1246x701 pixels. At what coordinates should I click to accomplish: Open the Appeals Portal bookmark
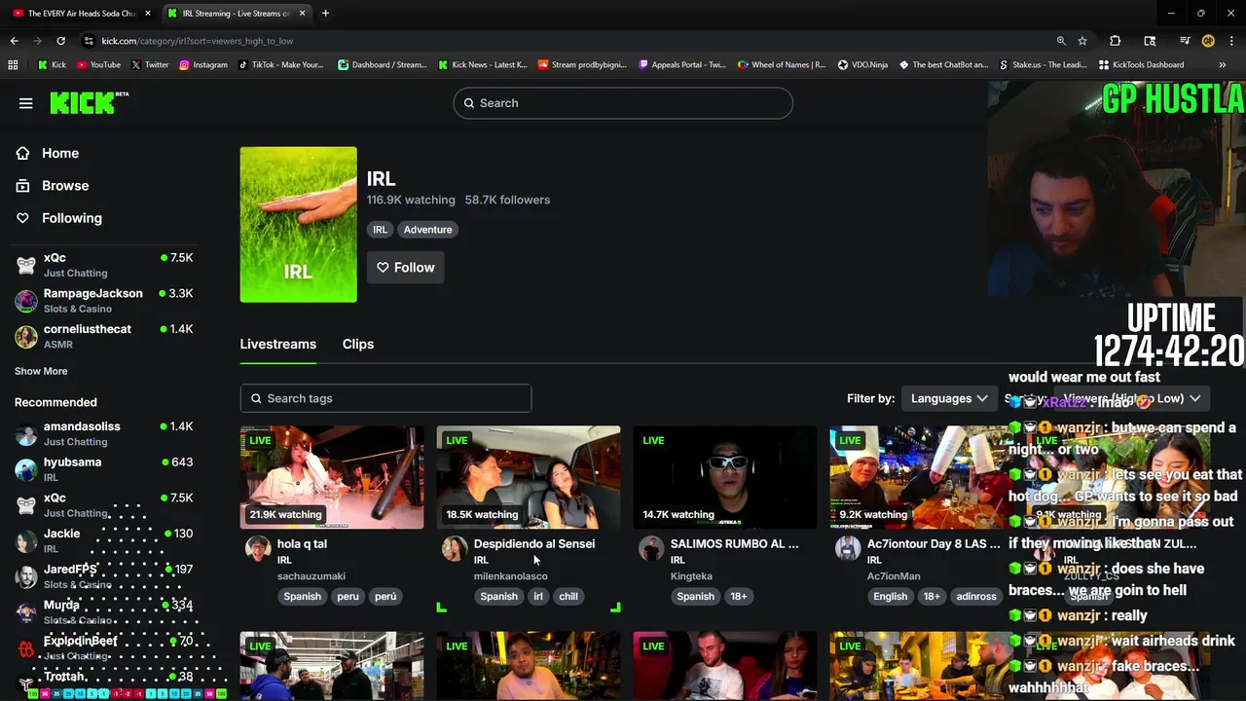point(682,65)
